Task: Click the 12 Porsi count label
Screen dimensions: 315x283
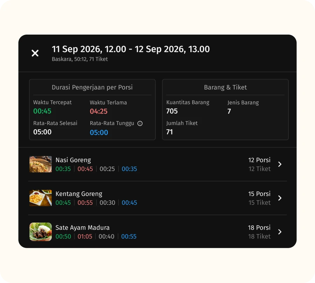Action: click(259, 160)
